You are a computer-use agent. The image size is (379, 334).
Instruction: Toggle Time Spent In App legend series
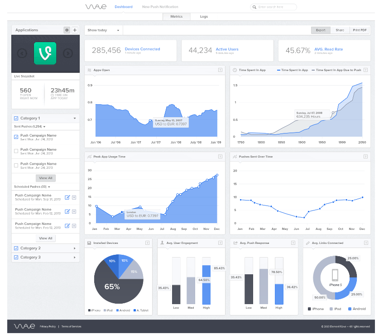point(293,70)
